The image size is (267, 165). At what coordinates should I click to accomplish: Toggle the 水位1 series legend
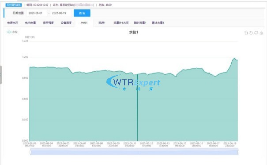(x=12, y=32)
